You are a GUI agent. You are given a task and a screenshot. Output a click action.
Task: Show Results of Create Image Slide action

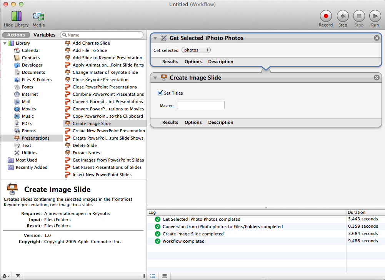click(x=170, y=122)
